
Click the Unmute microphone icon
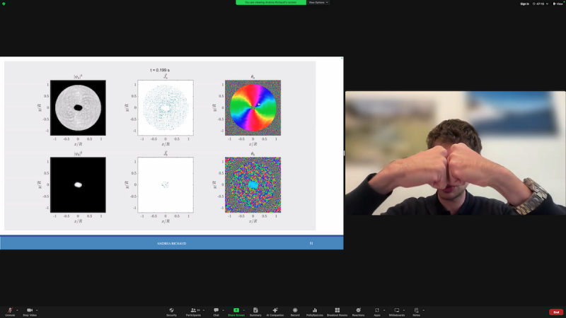[10, 310]
